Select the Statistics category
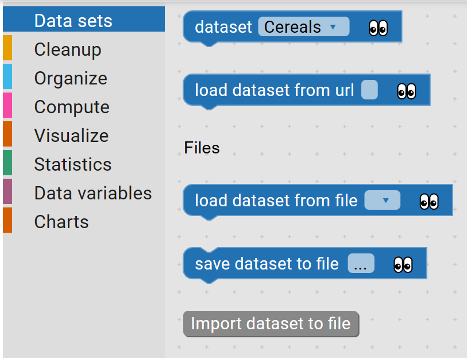 click(72, 164)
